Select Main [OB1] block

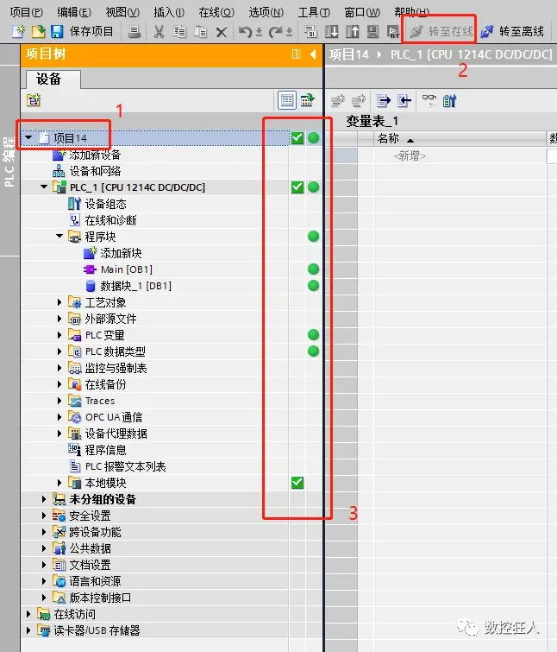click(x=127, y=269)
